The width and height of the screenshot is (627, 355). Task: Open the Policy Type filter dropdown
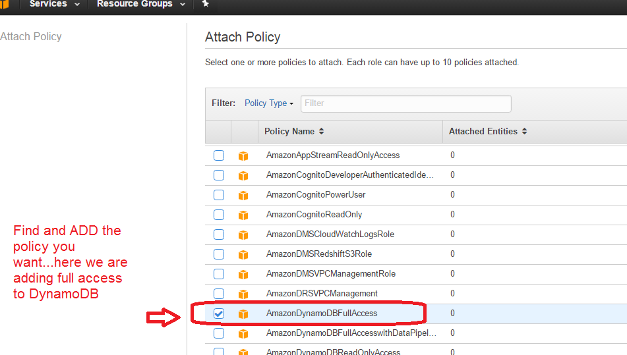(268, 103)
